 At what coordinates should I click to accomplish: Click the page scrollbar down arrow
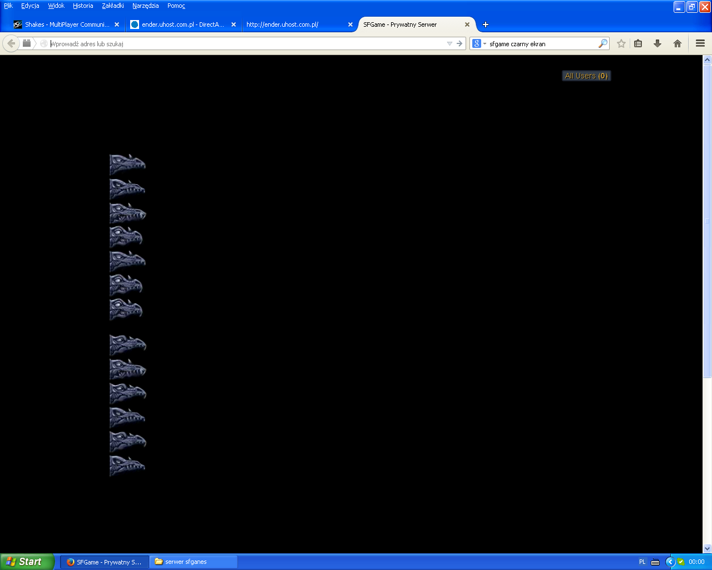707,548
